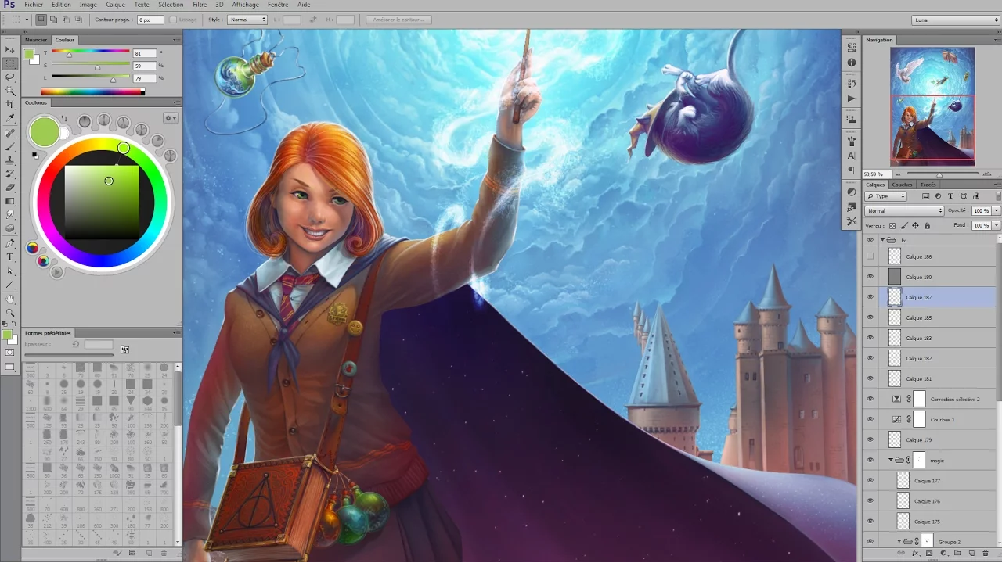Collapse the magic layer group

coord(891,460)
